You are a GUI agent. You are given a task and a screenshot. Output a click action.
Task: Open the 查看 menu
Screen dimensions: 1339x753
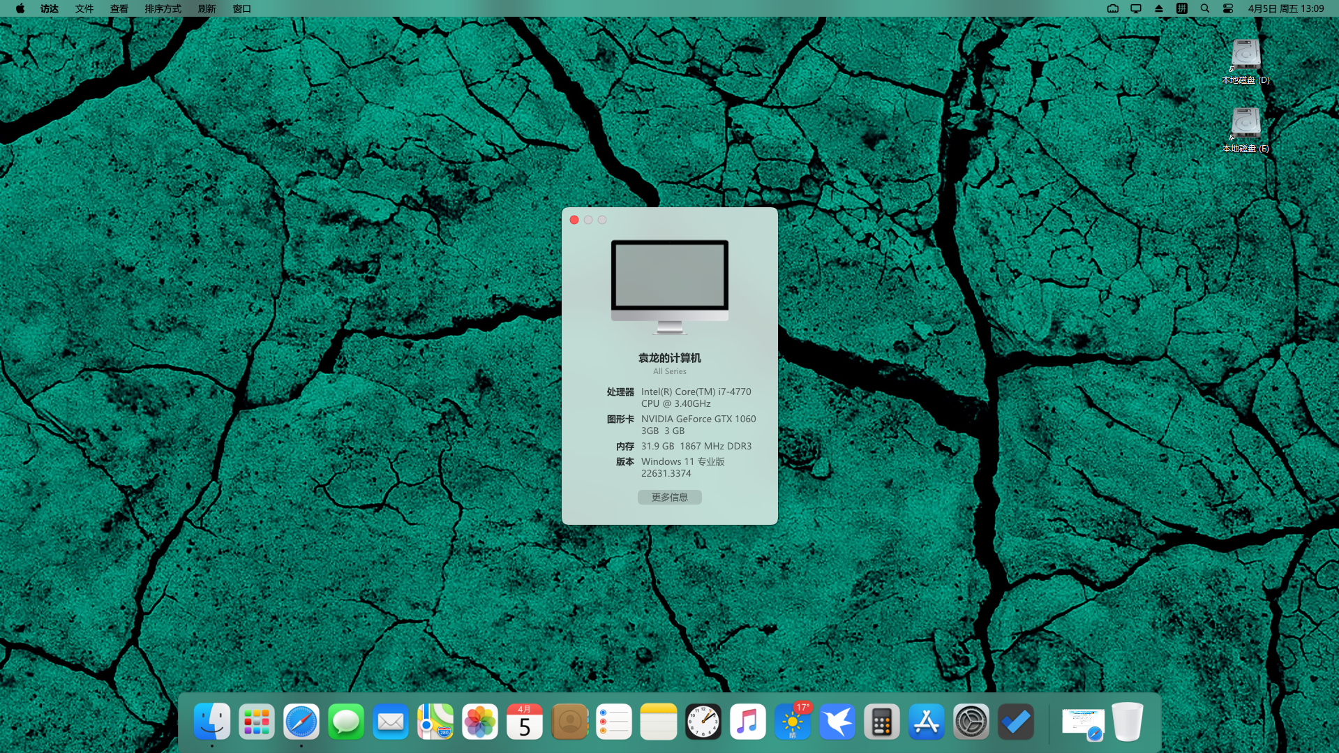(119, 8)
